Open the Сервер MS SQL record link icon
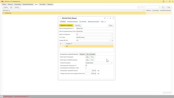The width and height of the screenshot is (174, 98). pyautogui.click(x=112, y=41)
